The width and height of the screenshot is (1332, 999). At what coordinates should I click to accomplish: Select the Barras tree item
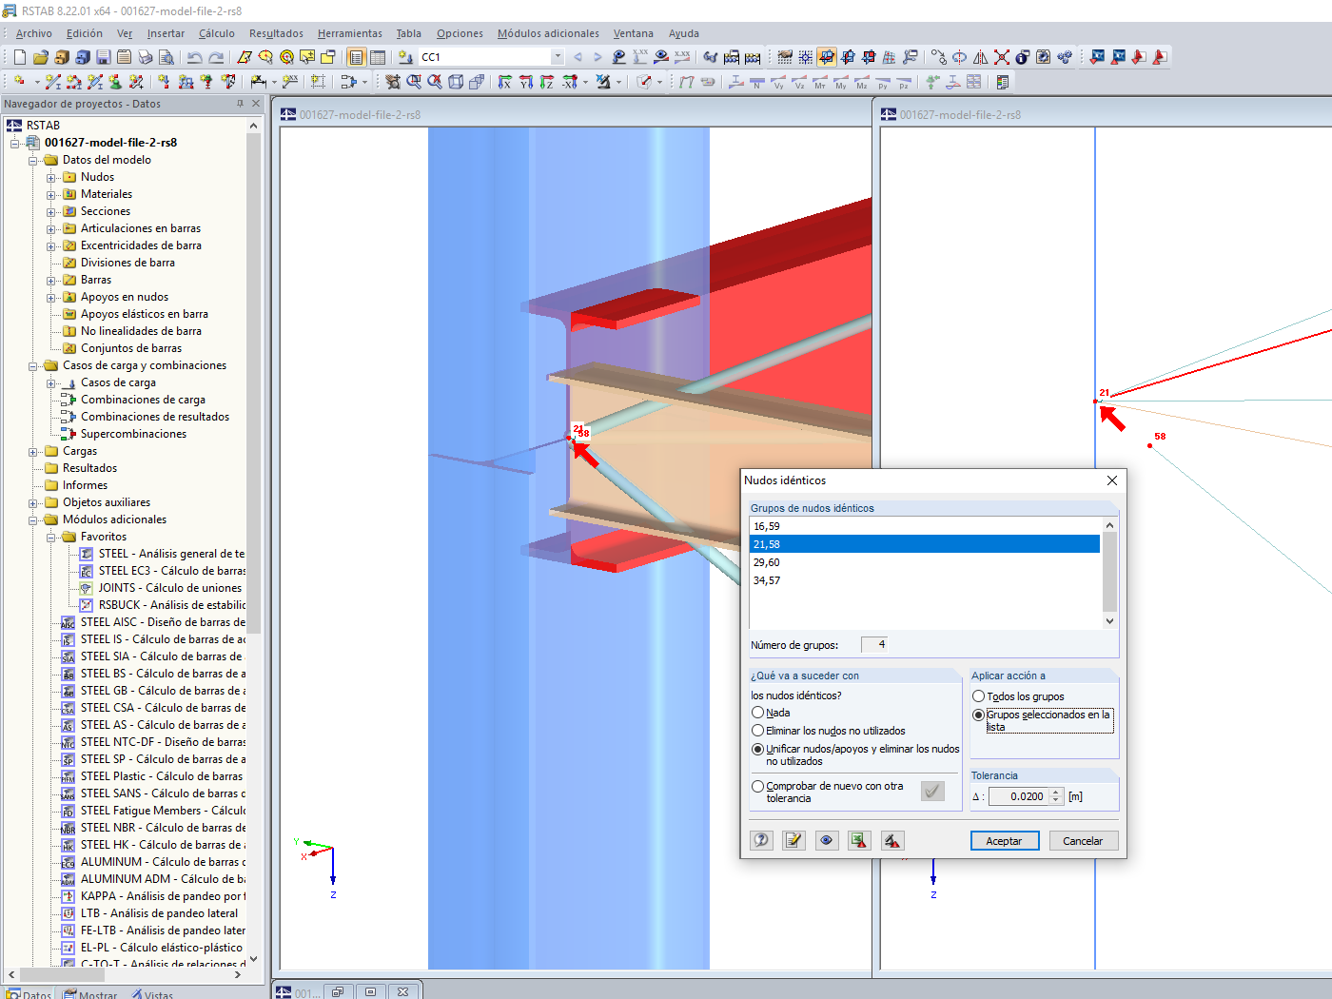(96, 281)
